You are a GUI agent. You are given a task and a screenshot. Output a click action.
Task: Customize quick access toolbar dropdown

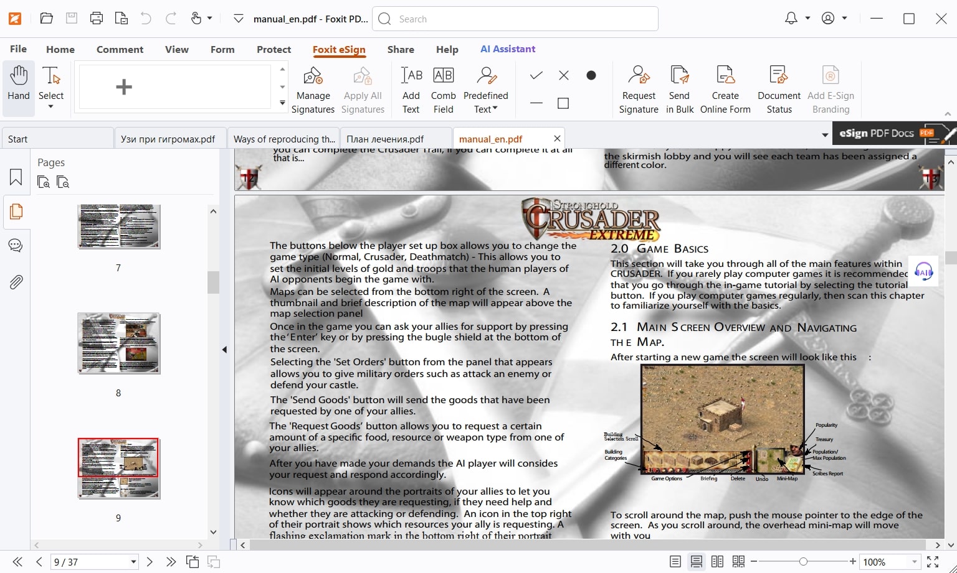[x=238, y=19]
